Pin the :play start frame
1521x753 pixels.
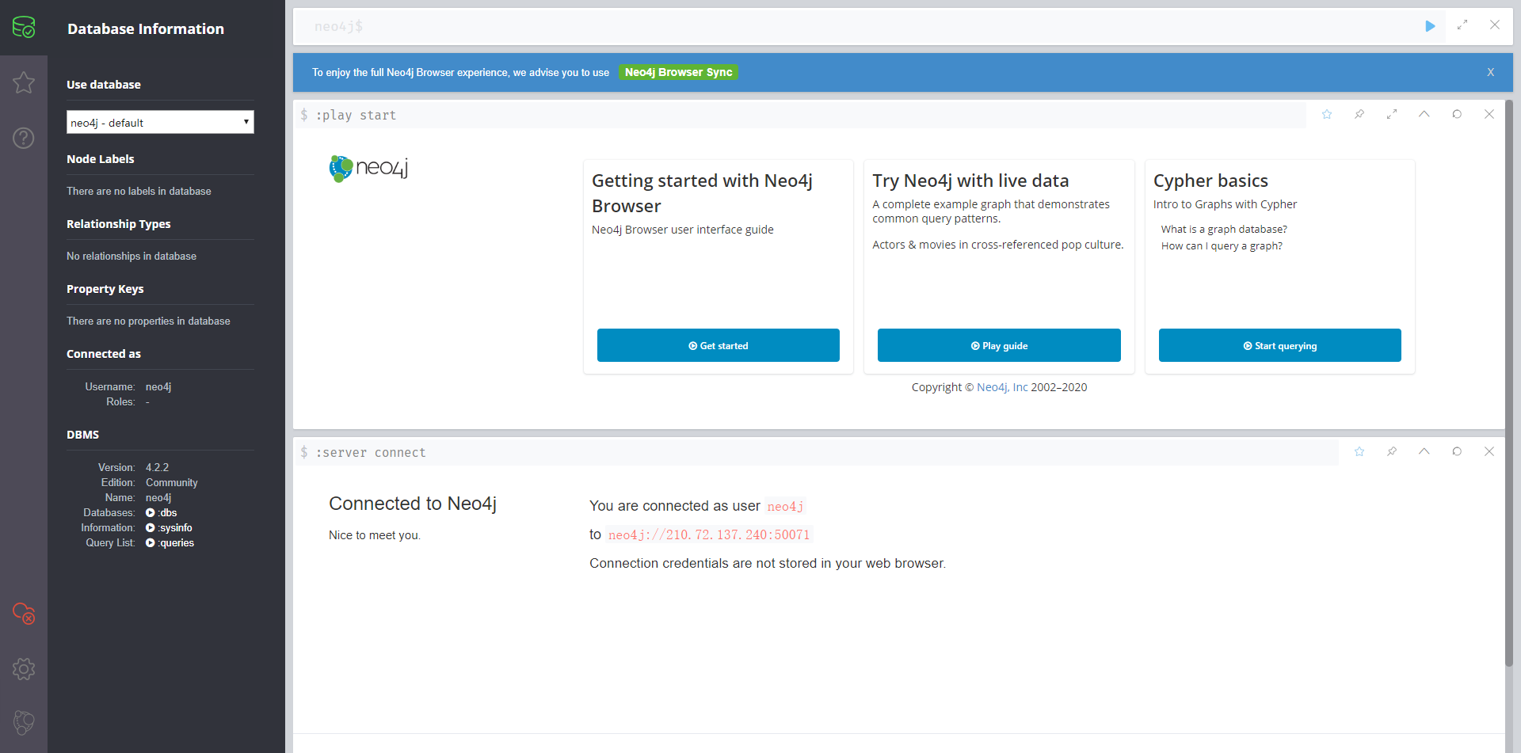pos(1359,114)
